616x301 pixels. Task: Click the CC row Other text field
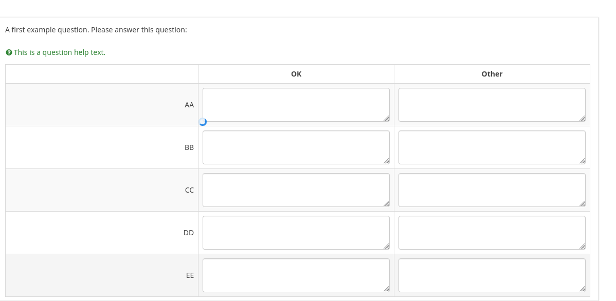[x=492, y=190]
